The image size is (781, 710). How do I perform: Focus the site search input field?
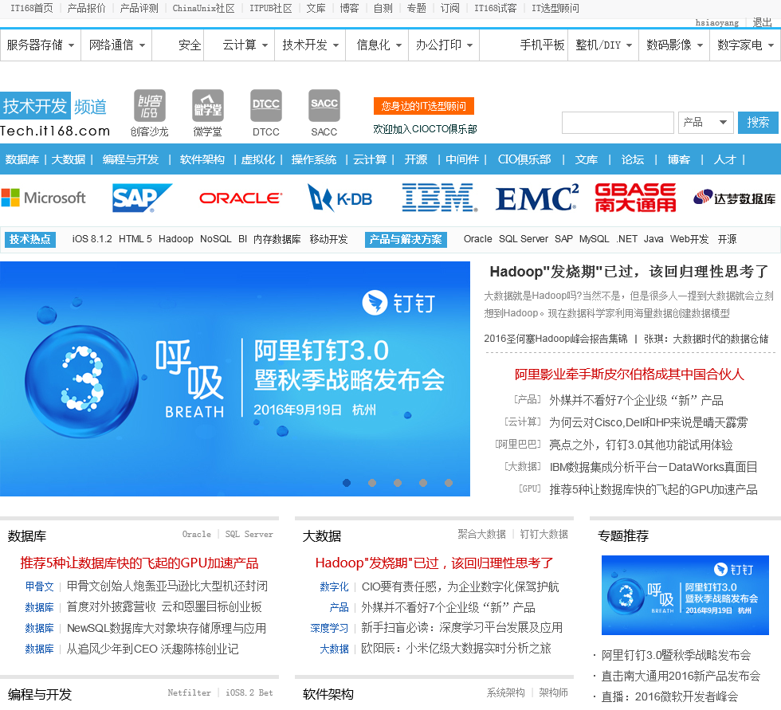pos(618,123)
